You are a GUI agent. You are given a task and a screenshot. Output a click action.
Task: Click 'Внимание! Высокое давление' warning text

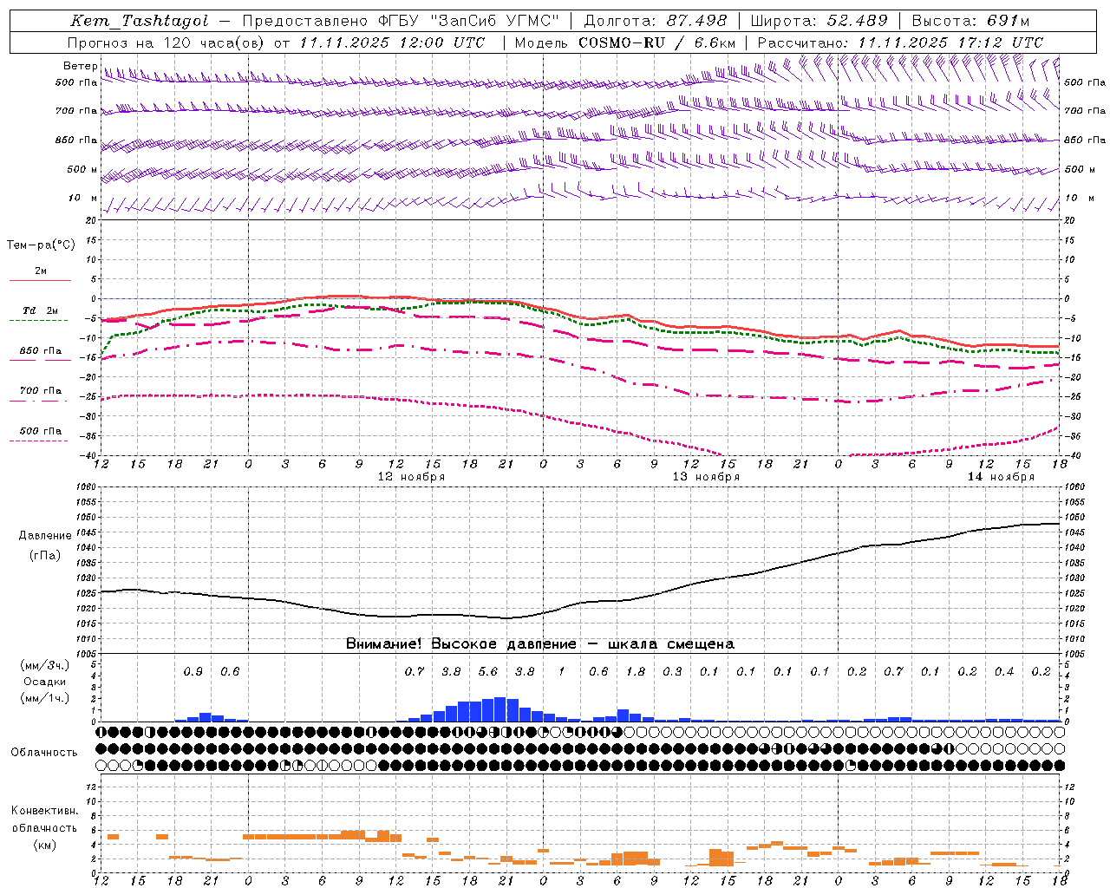460,644
